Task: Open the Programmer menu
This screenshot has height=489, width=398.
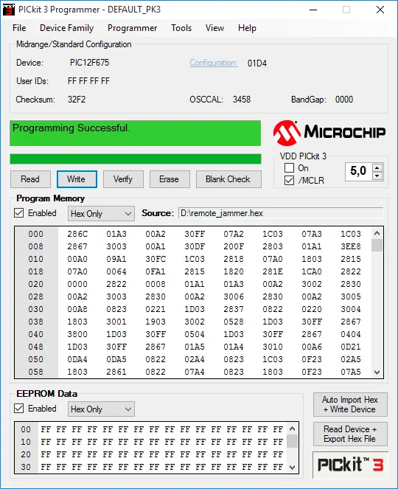Action: coord(132,28)
